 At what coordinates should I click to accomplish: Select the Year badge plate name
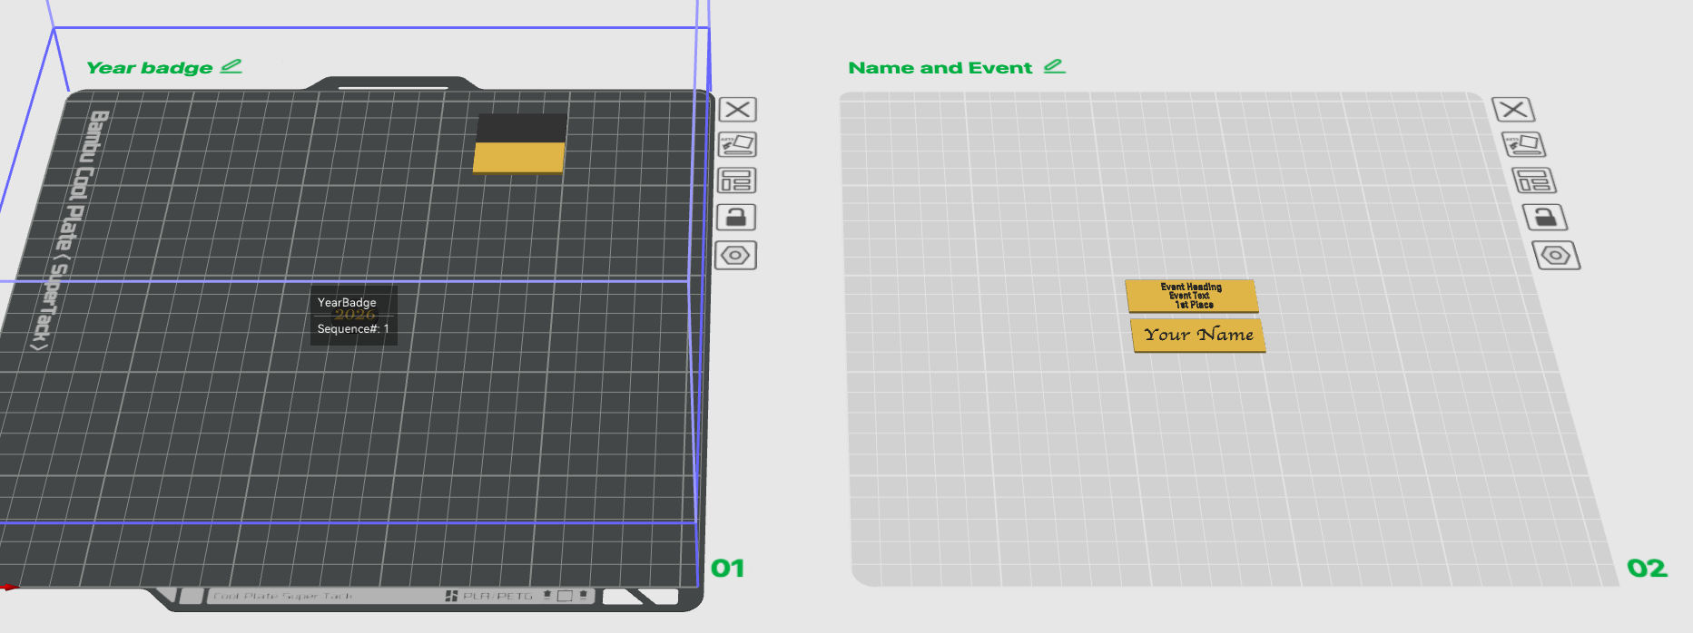tap(150, 68)
